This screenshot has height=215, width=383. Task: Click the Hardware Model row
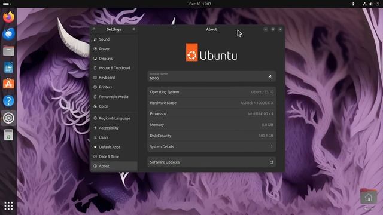[x=211, y=103]
